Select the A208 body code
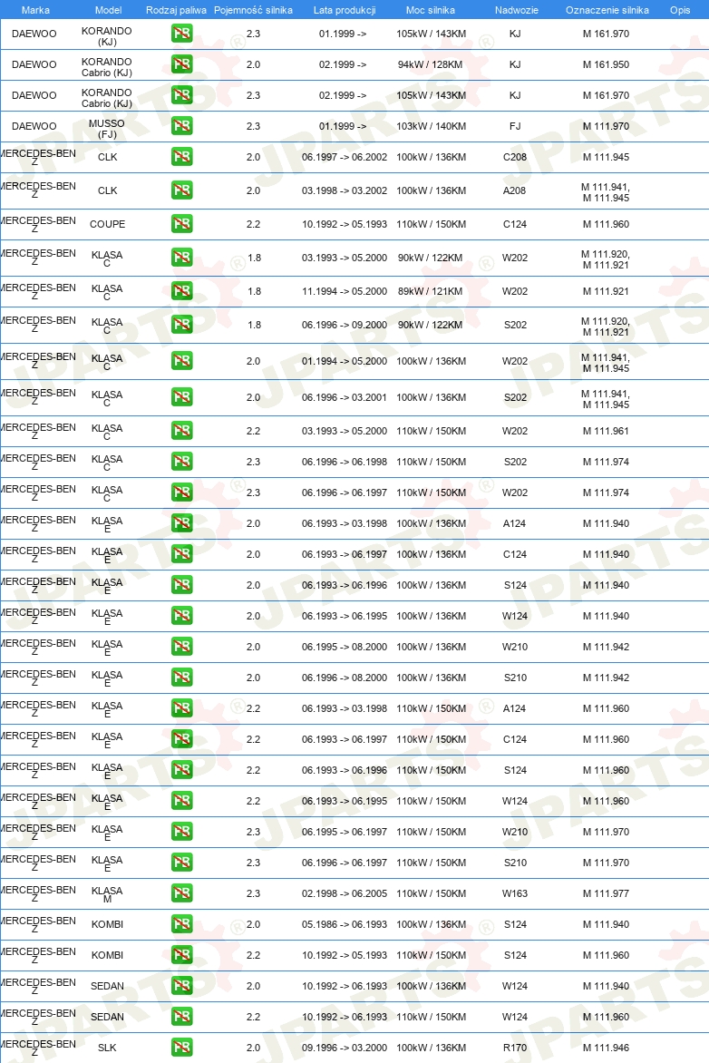 514,190
